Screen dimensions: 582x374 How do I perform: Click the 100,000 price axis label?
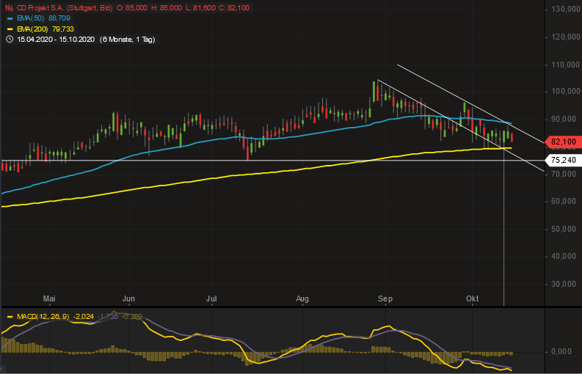[567, 92]
